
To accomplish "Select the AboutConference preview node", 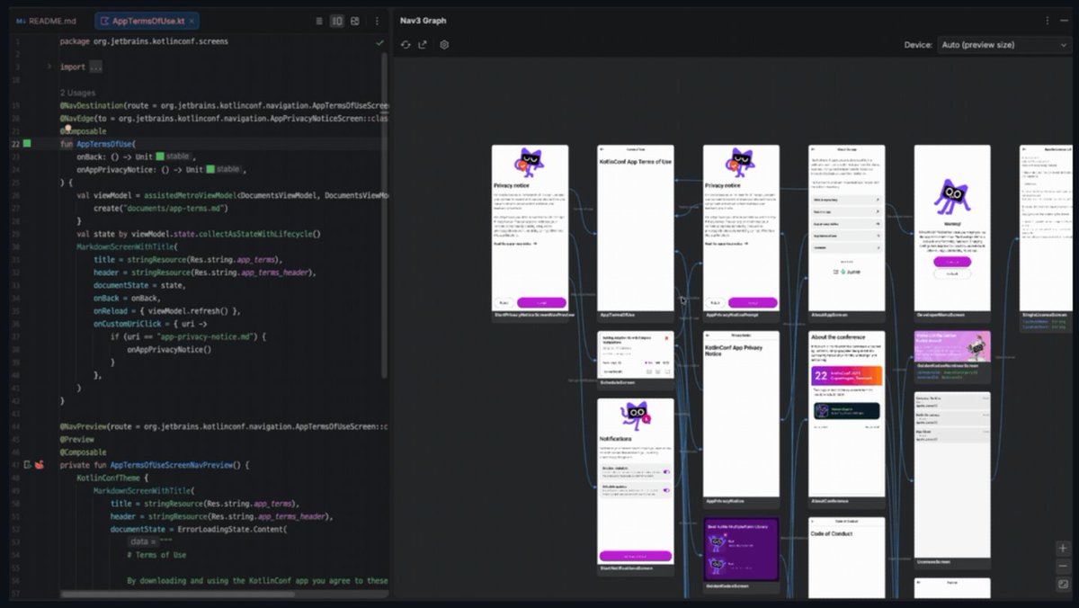I will [x=846, y=418].
